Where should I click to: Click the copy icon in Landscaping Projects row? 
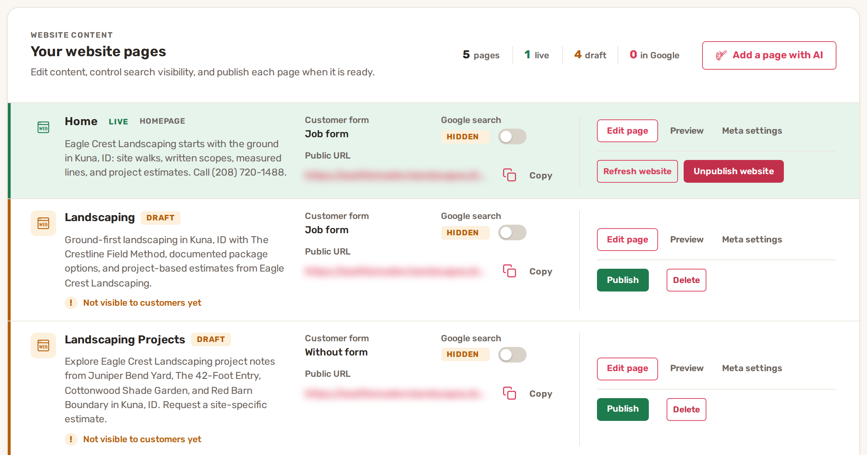(509, 393)
